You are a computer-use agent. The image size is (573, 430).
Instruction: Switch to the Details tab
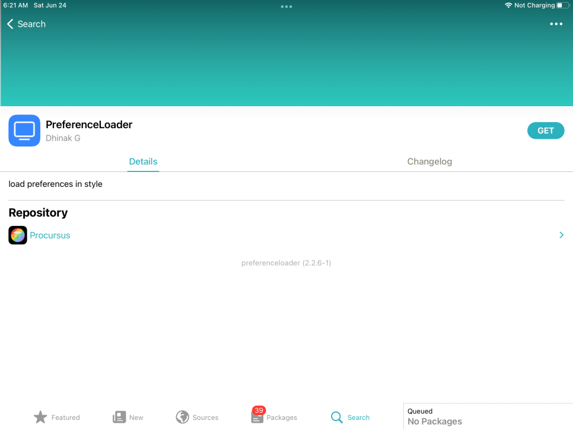click(143, 161)
